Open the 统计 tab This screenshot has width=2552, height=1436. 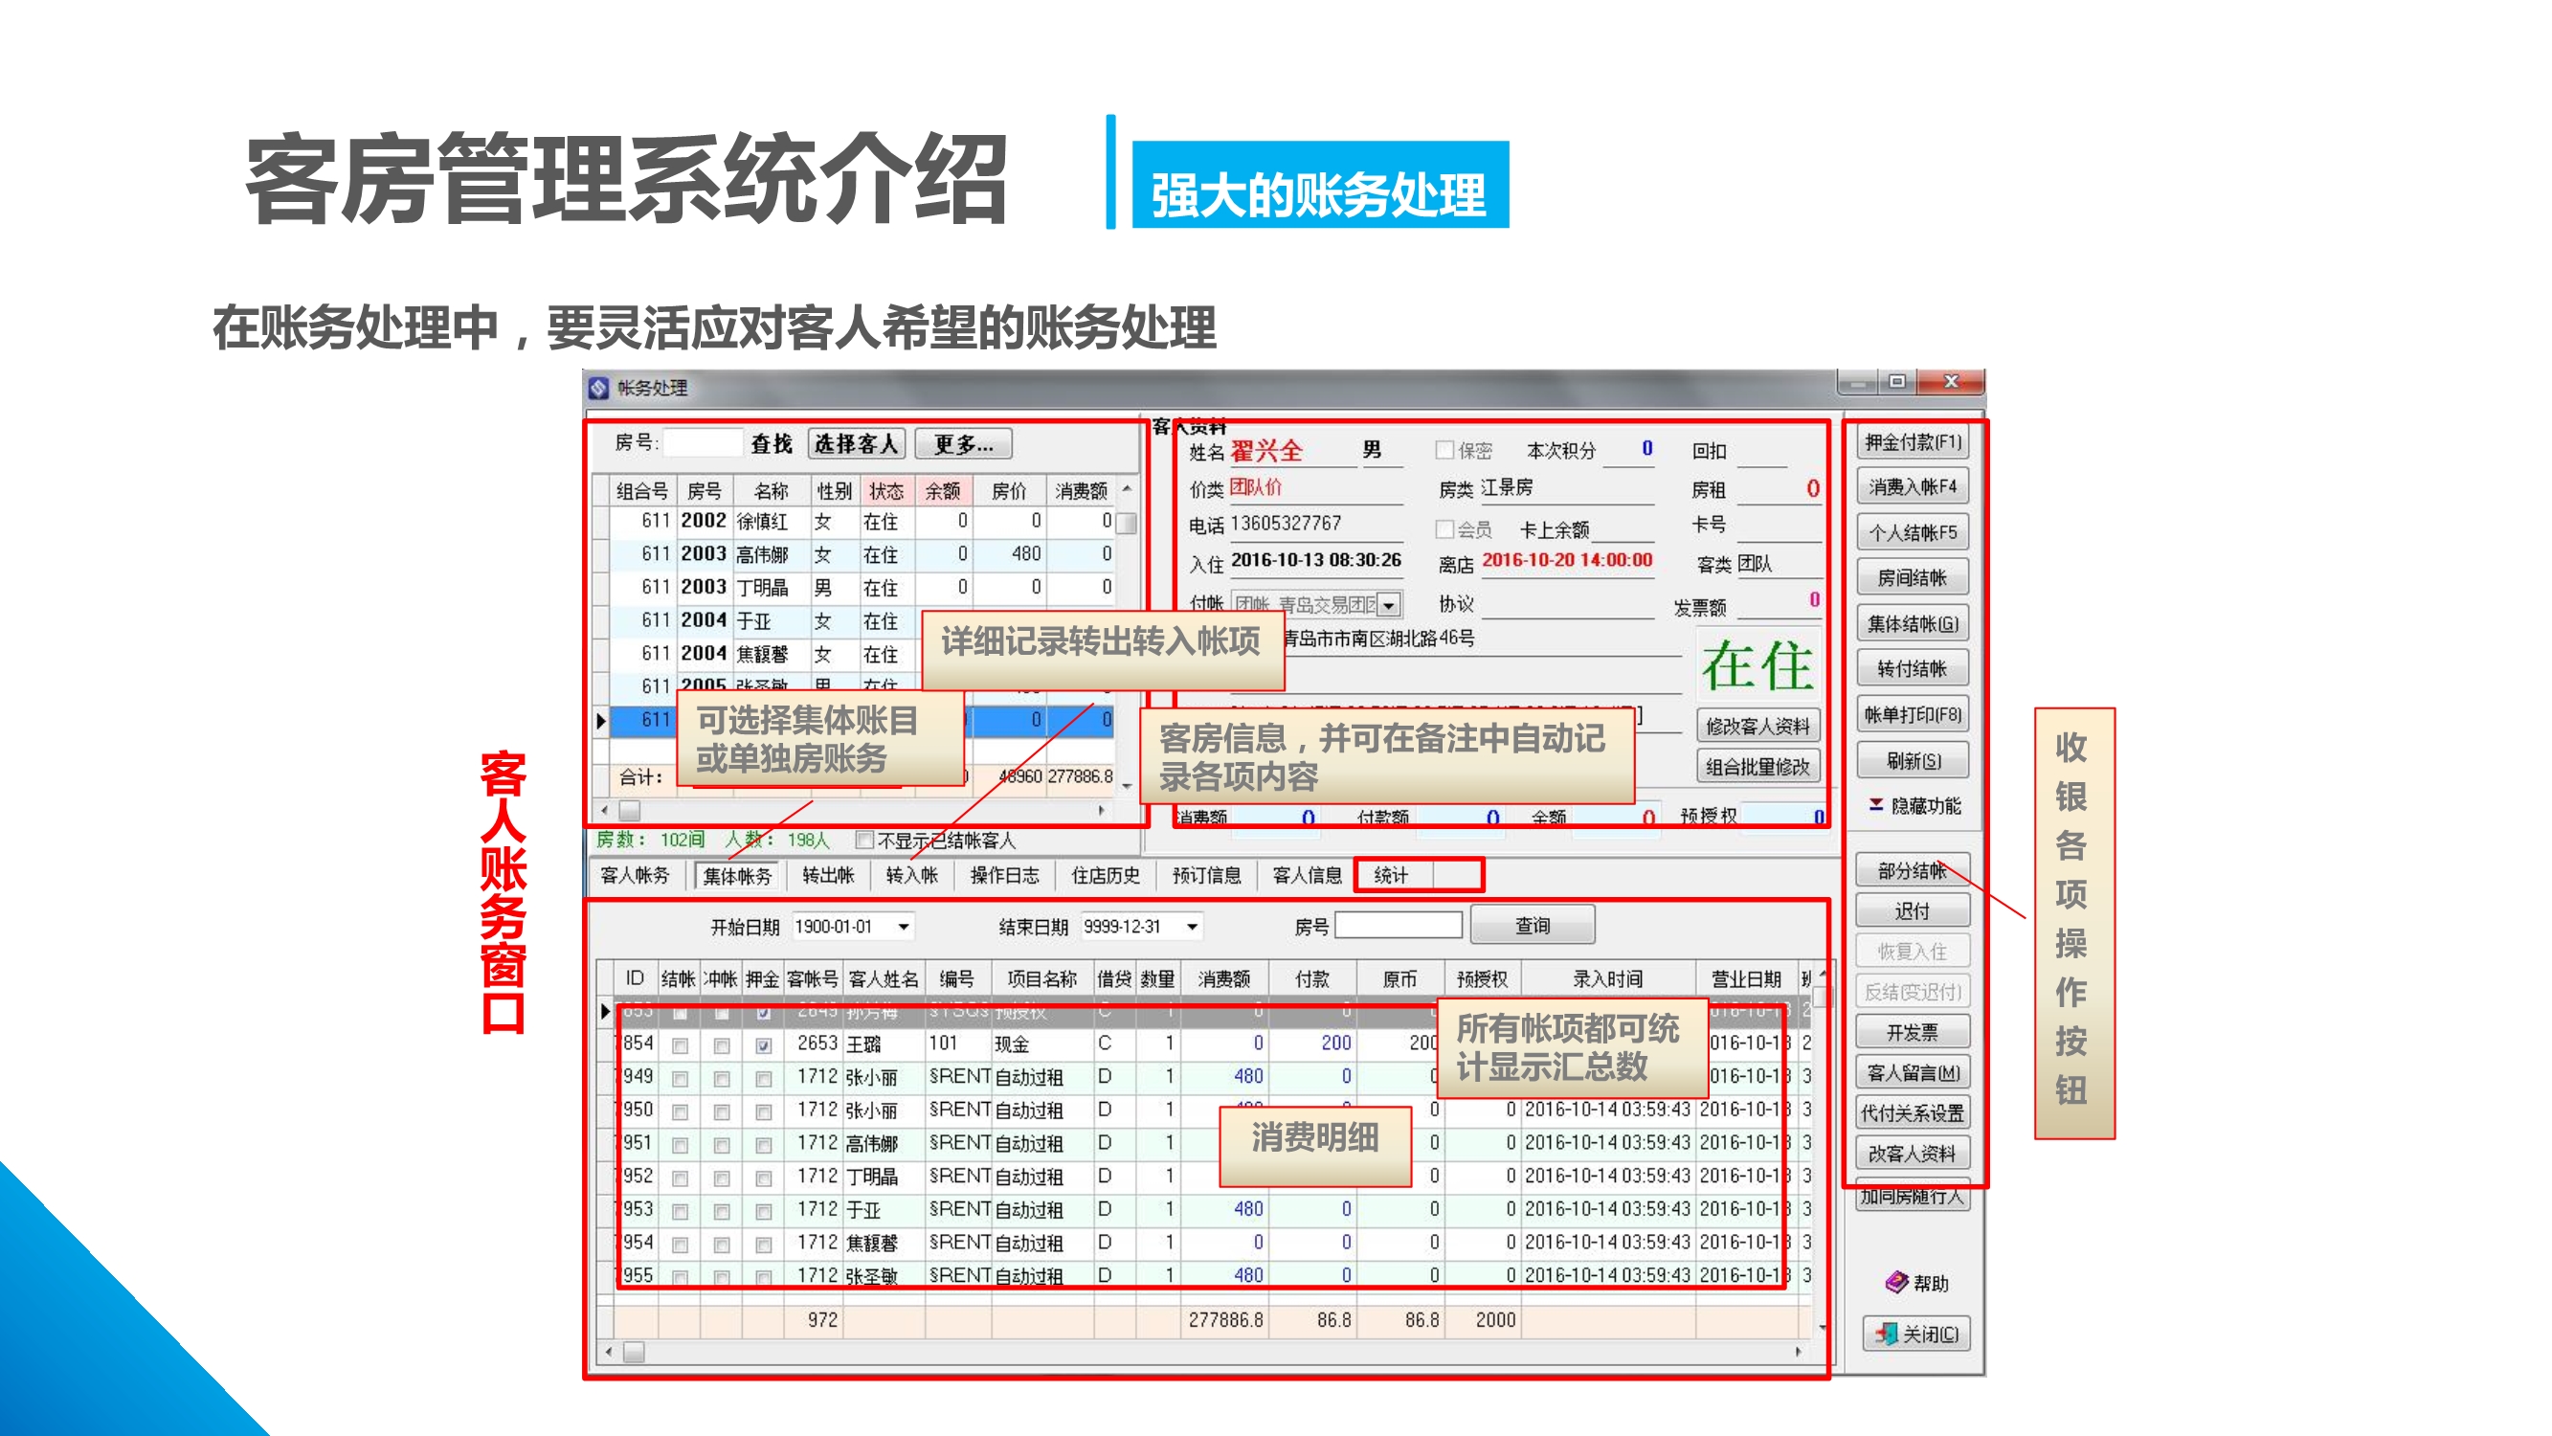tap(1391, 875)
